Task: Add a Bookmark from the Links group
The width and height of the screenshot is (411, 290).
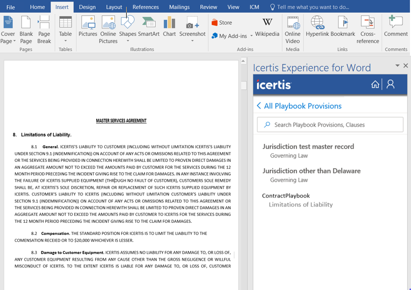Action: (x=343, y=27)
